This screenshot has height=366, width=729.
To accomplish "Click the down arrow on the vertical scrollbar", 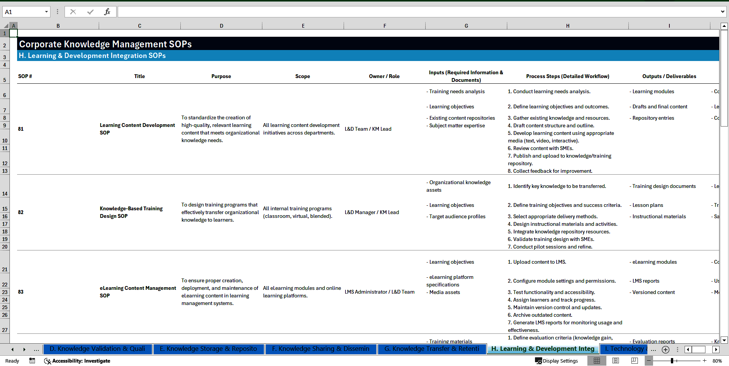I will pyautogui.click(x=724, y=340).
